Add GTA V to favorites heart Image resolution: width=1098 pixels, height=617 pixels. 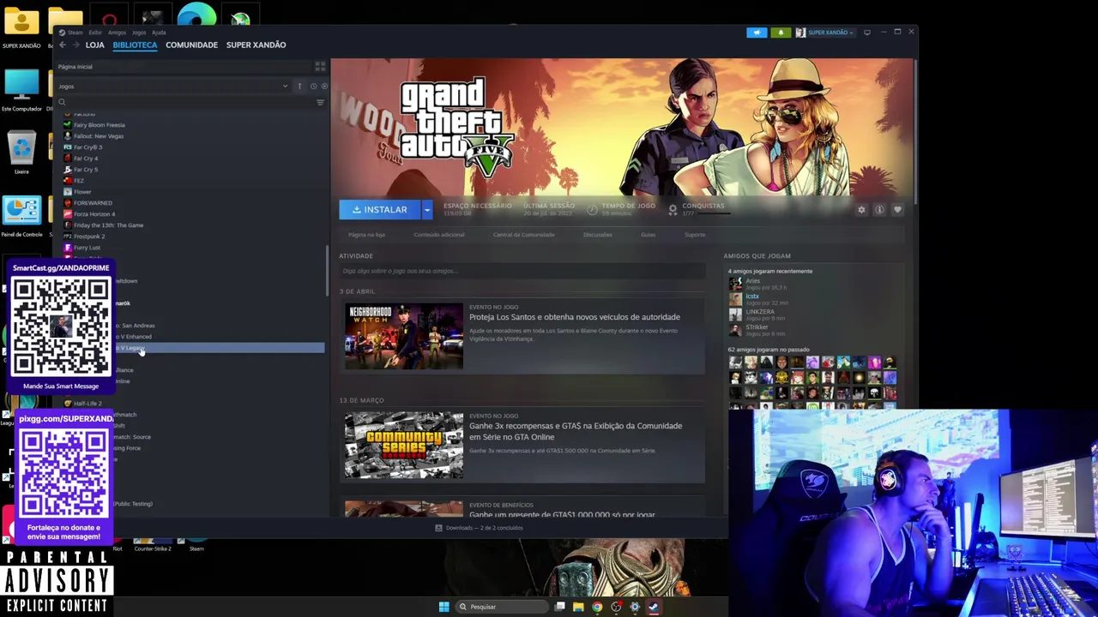(x=897, y=209)
